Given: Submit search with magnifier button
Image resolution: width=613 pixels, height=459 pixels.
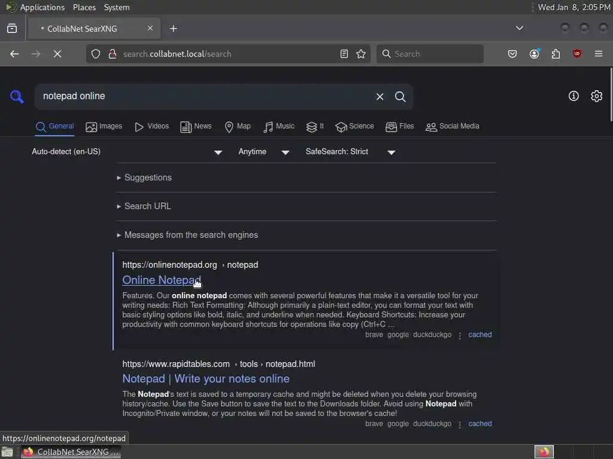Looking at the screenshot, I should 400,96.
